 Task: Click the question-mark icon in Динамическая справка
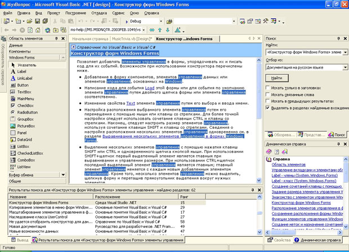pos(276,152)
